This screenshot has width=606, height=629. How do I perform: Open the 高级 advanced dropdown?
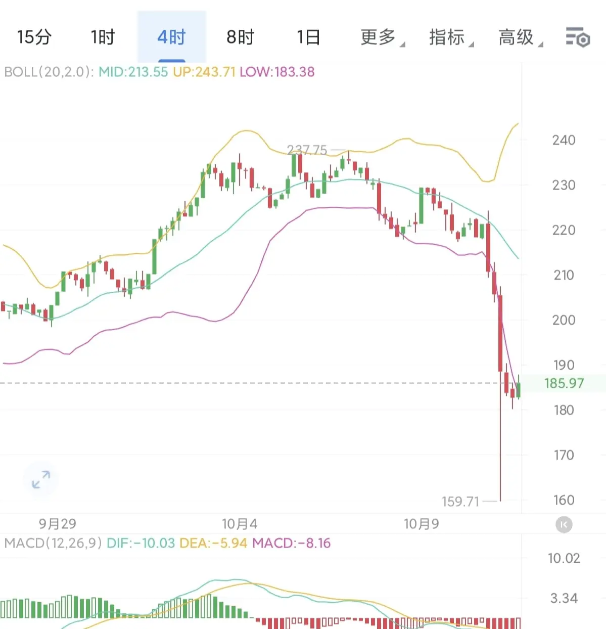520,37
